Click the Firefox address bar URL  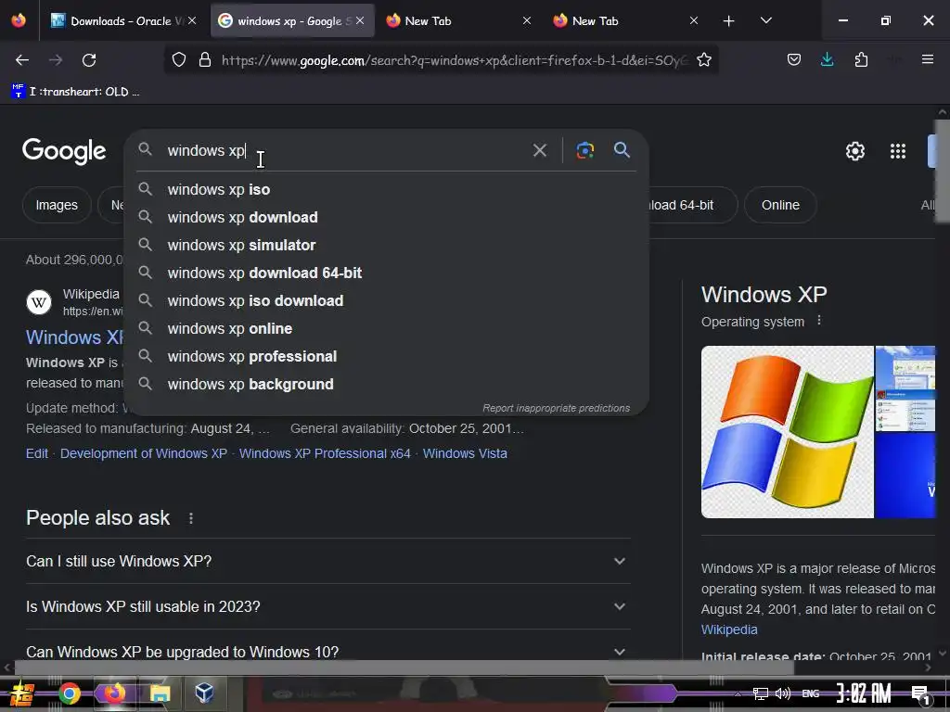tap(455, 60)
